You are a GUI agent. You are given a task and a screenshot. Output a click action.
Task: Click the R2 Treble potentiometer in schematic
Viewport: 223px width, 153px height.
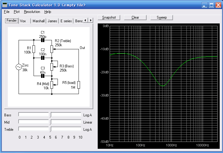coord(52,48)
